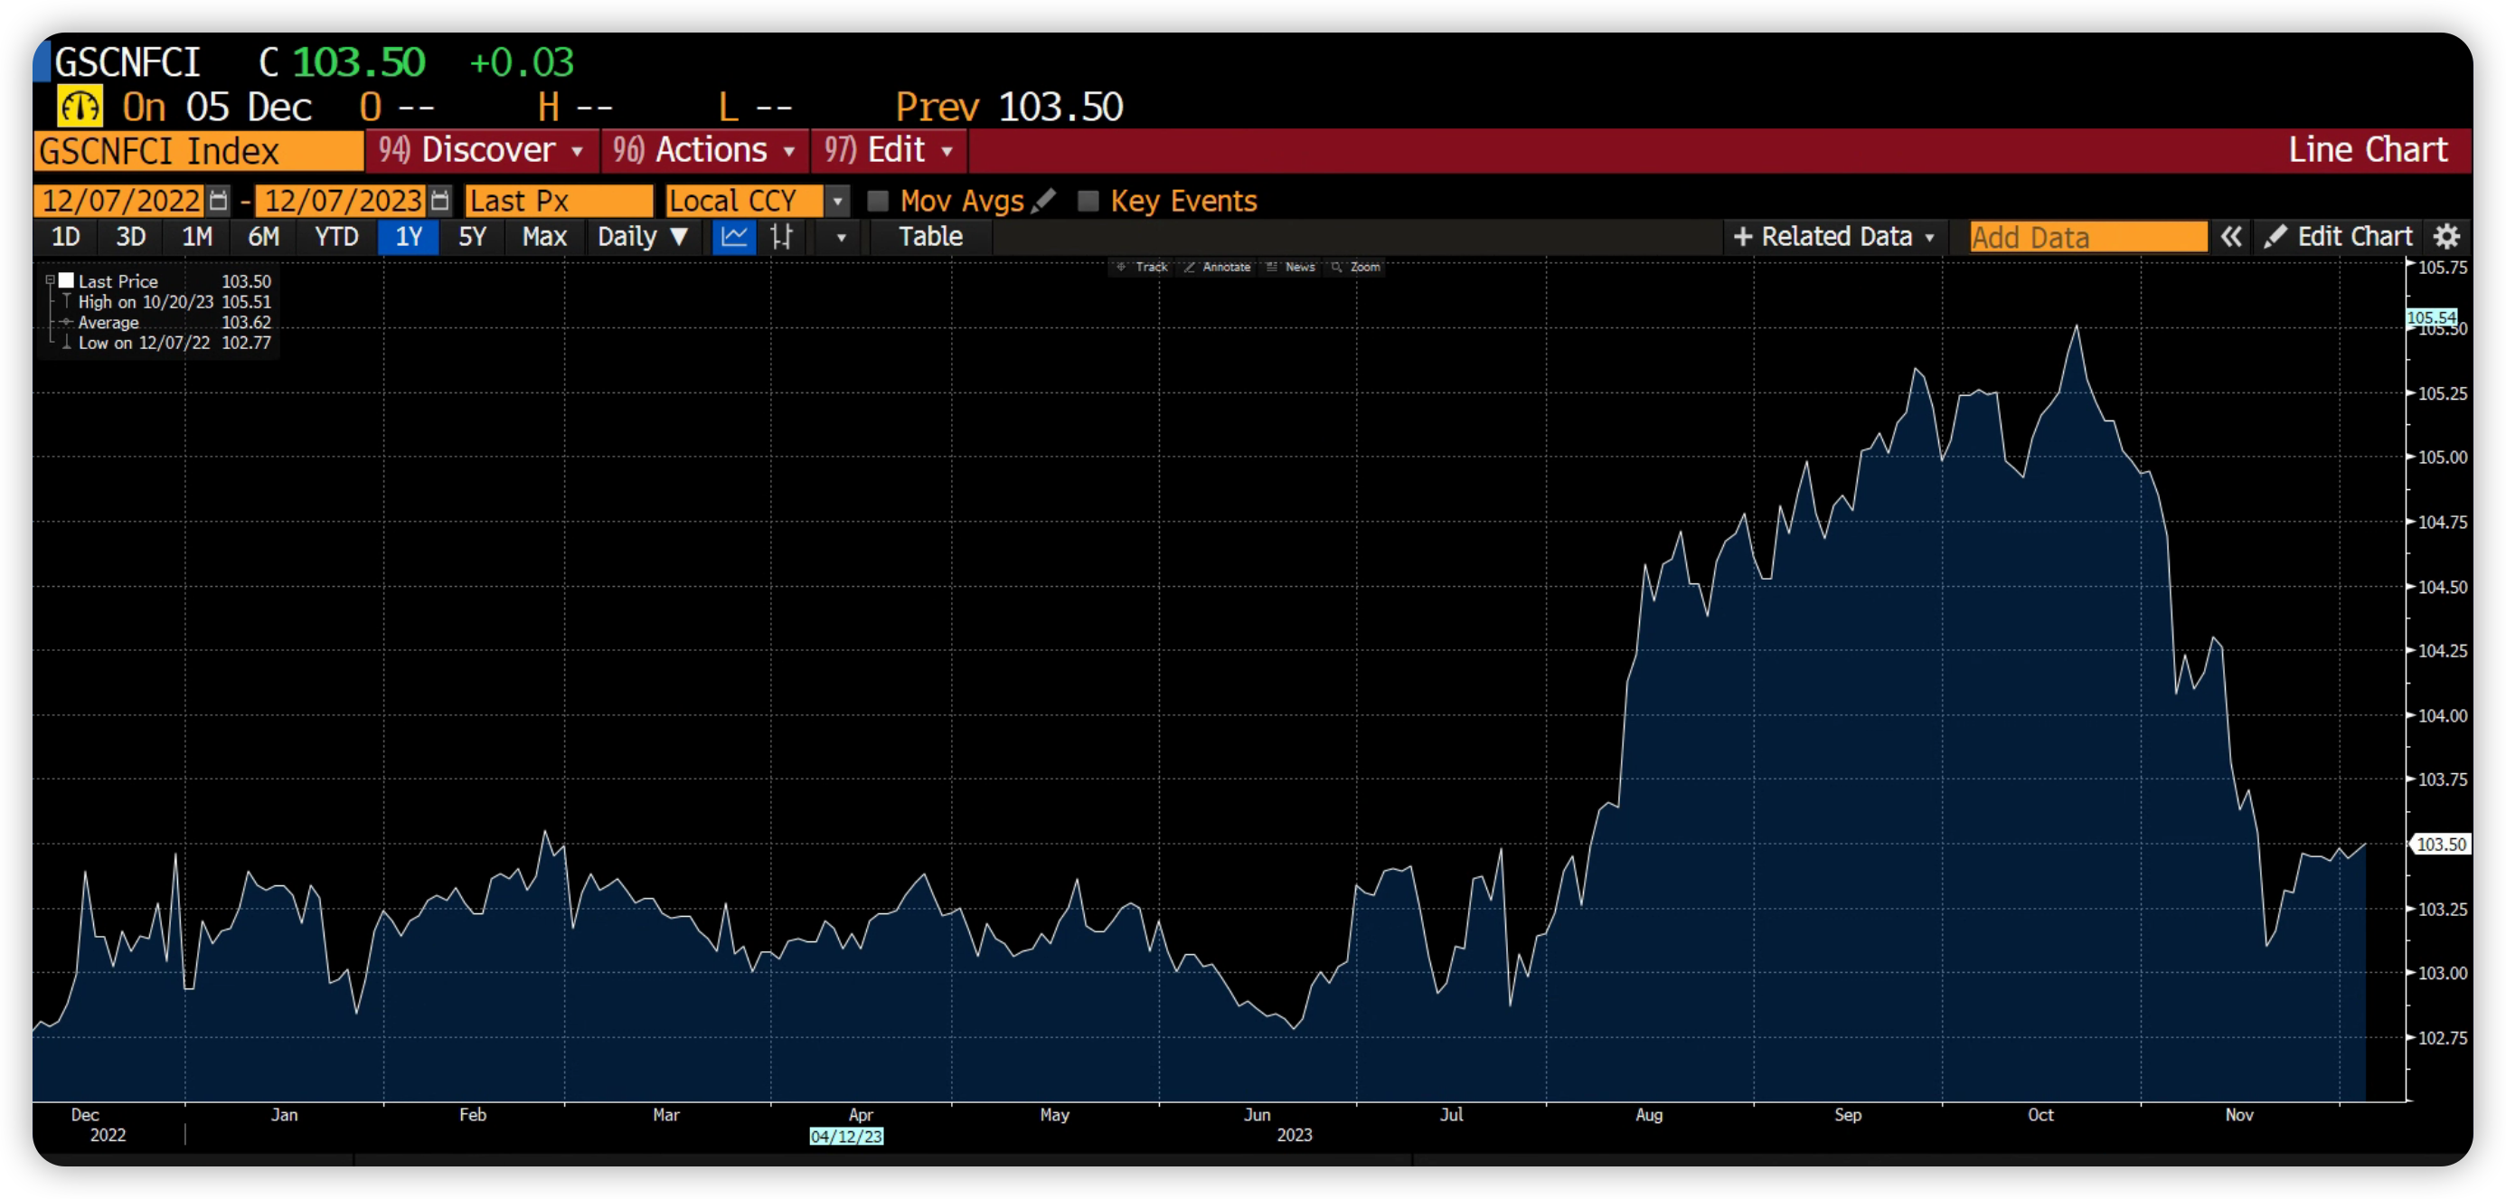Image resolution: width=2506 pixels, height=1199 pixels.
Task: Open the Daily periodicity dropdown
Action: point(642,237)
